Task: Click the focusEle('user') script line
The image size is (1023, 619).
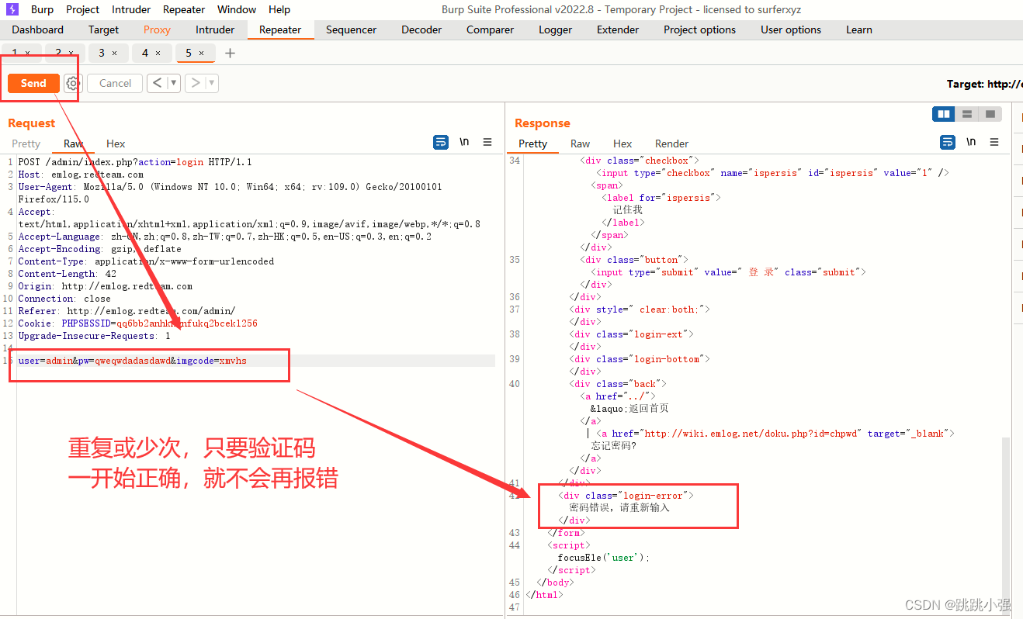Action: point(603,558)
